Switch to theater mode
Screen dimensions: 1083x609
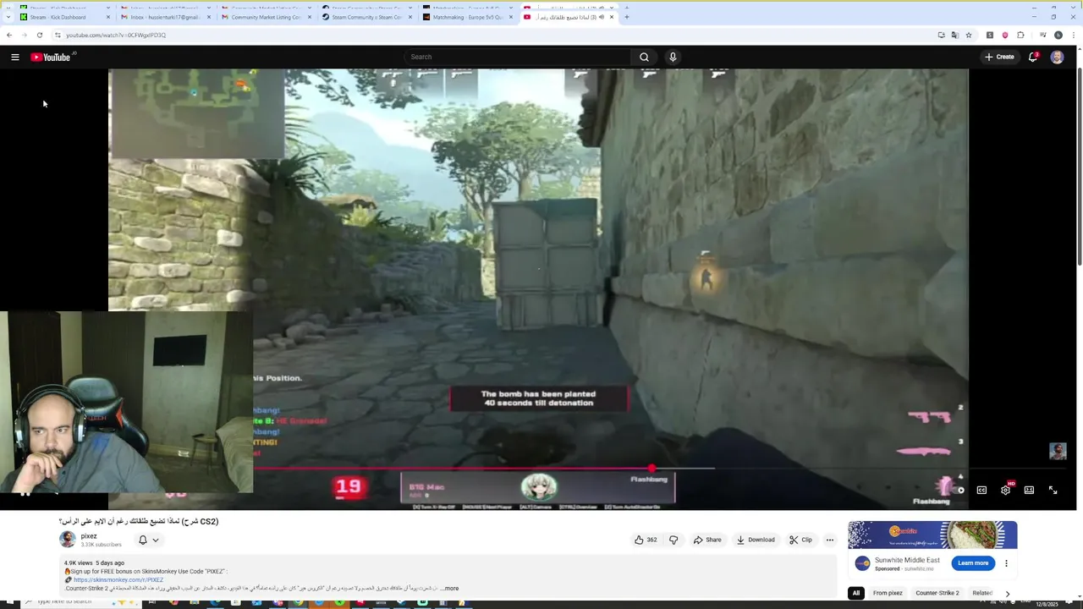[1029, 490]
